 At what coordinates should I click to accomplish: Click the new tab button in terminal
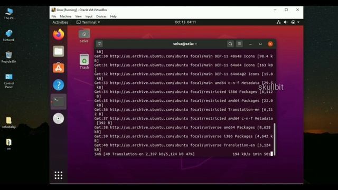tap(99, 44)
